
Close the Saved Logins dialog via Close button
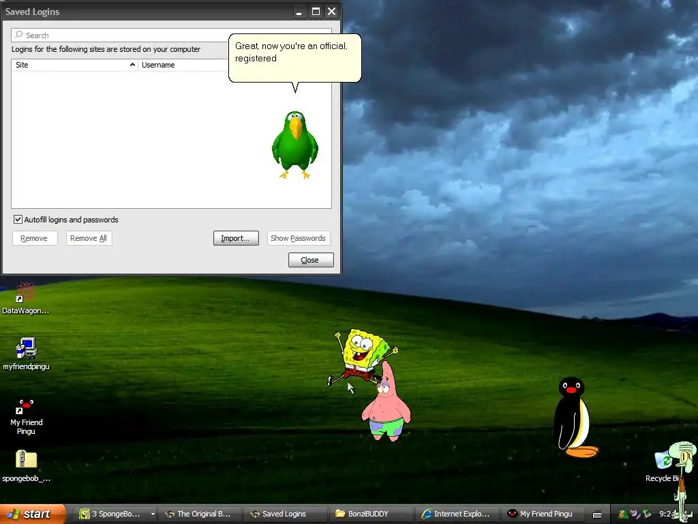(311, 260)
